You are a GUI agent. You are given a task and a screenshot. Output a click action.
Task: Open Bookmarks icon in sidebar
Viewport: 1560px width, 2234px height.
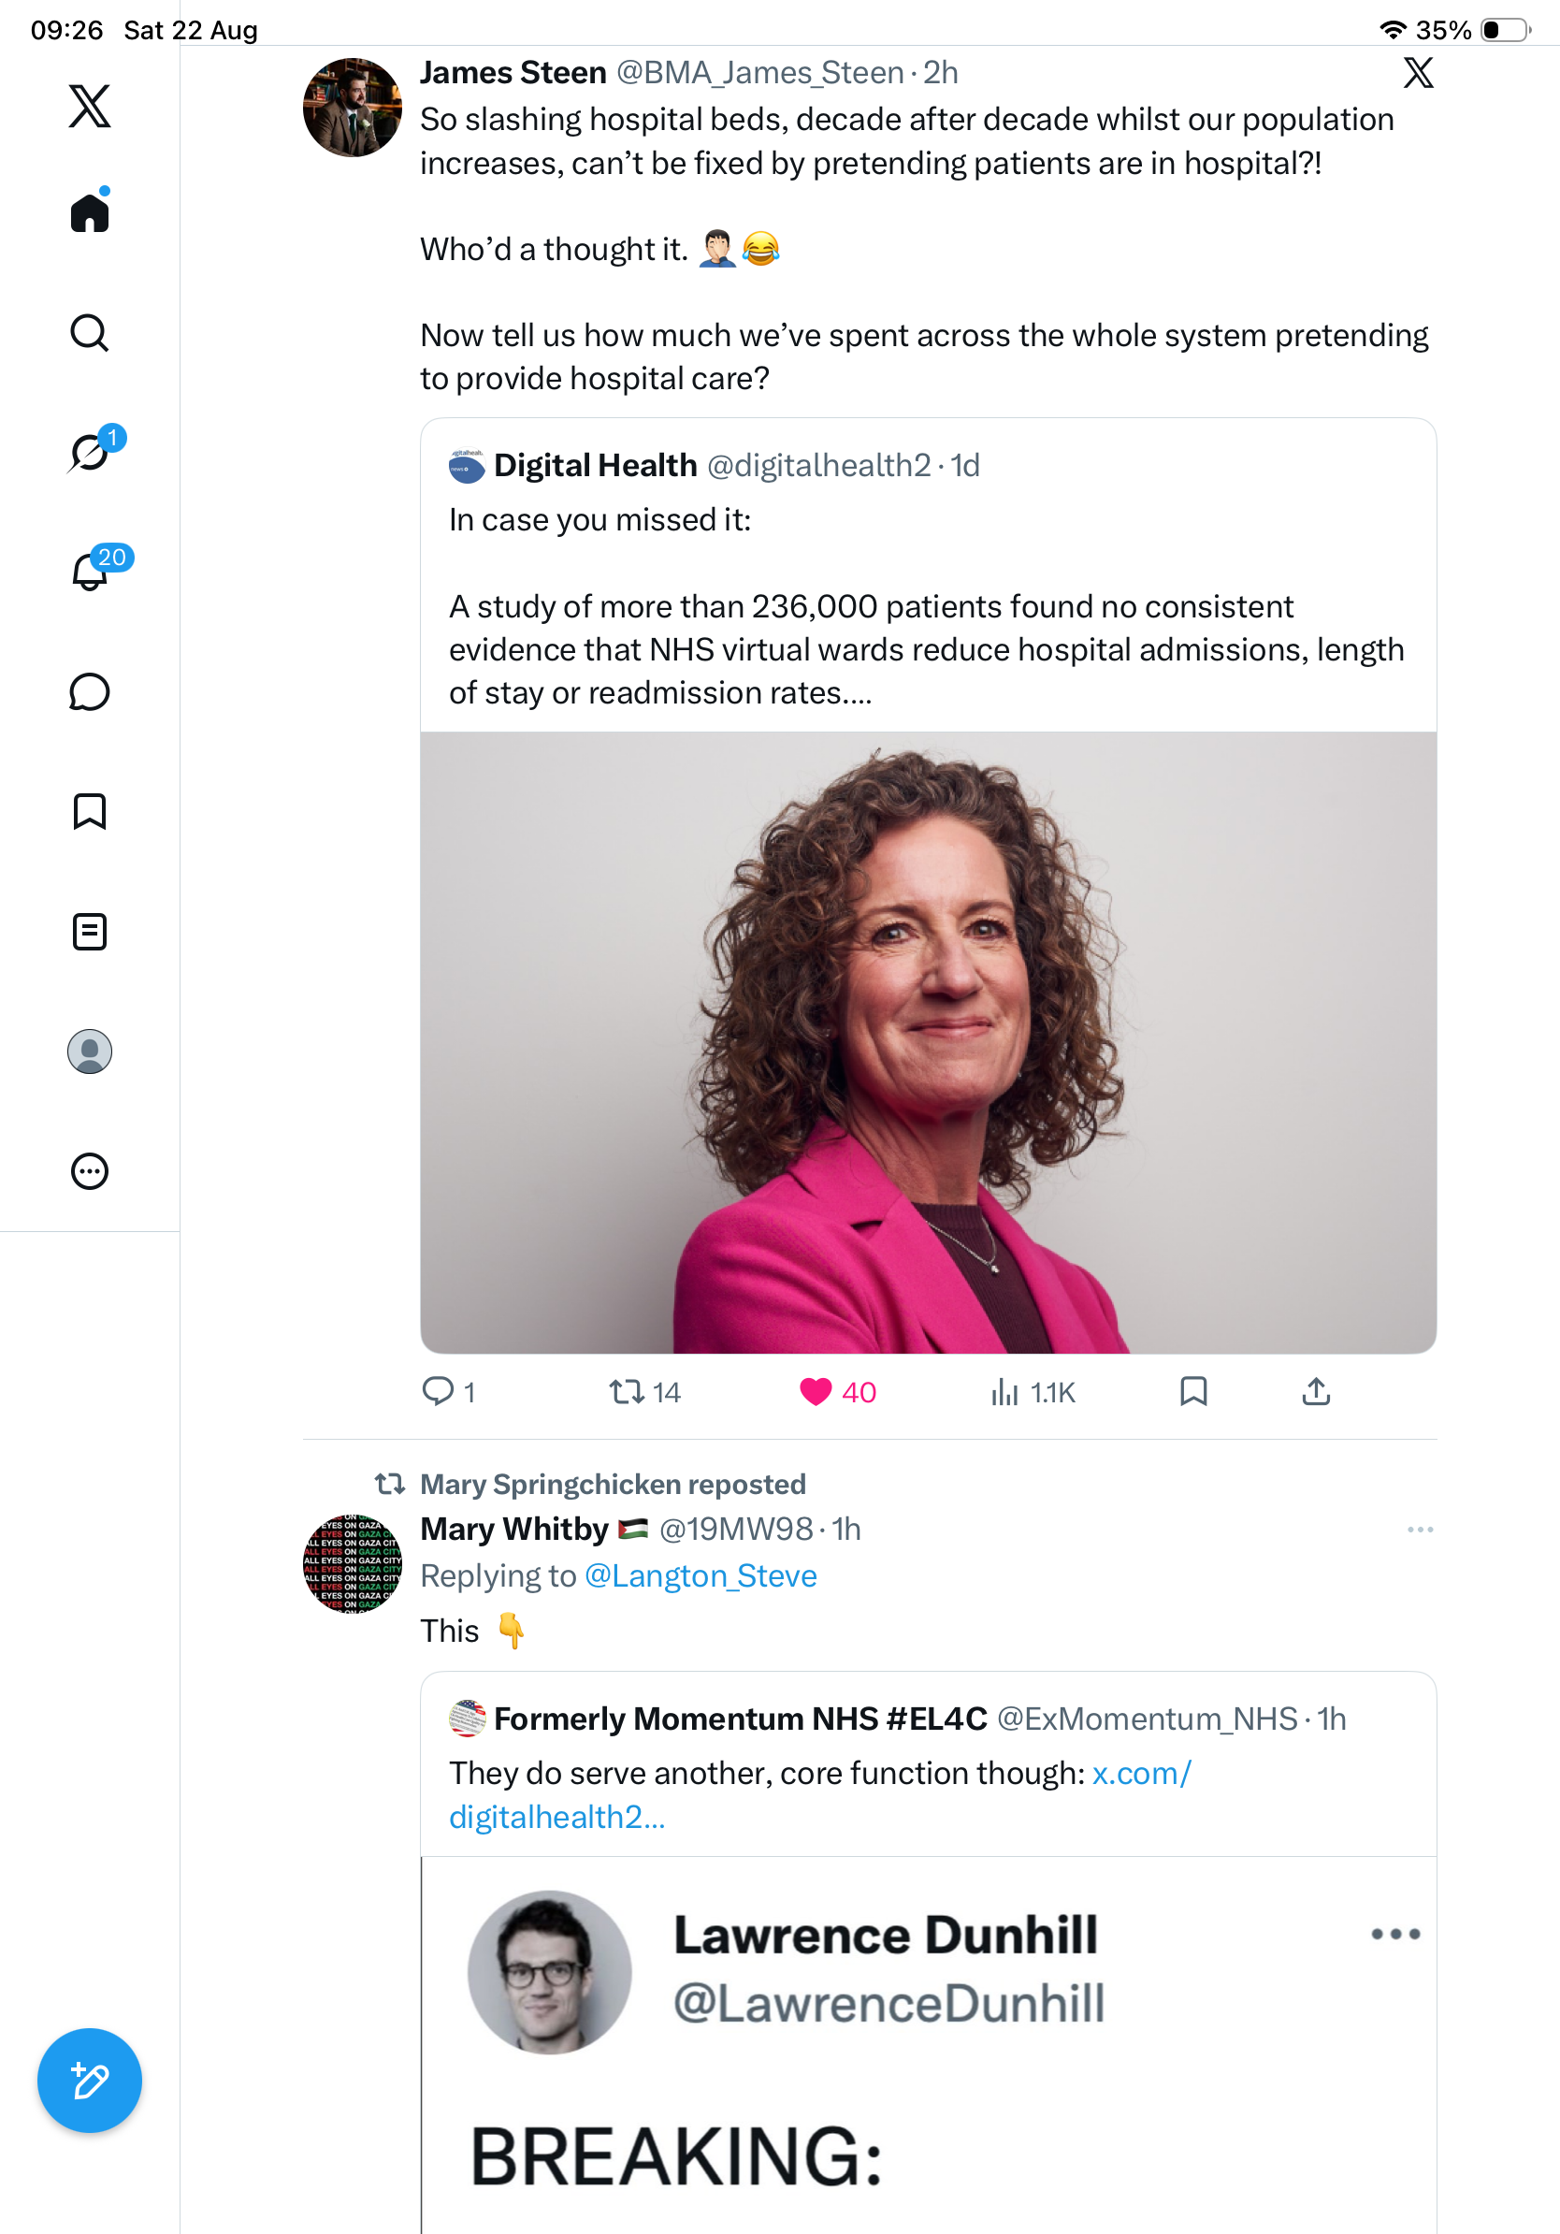point(90,811)
